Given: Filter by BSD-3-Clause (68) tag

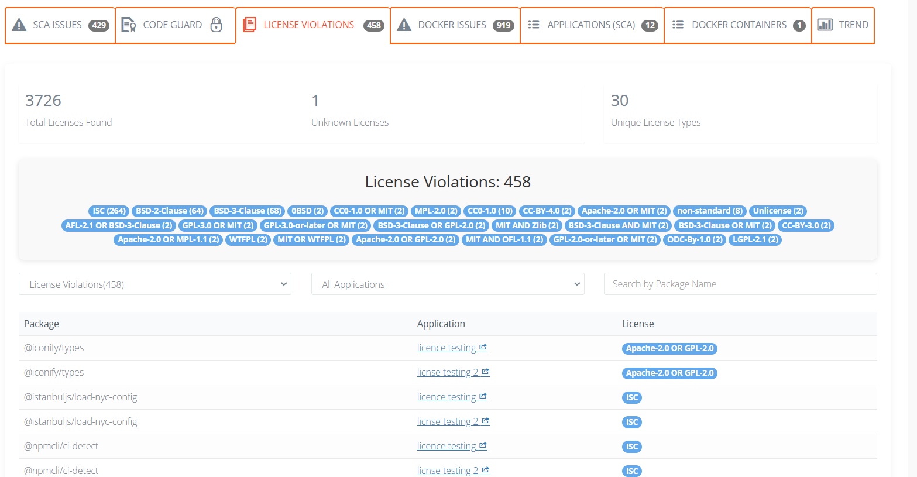Looking at the screenshot, I should [x=248, y=211].
